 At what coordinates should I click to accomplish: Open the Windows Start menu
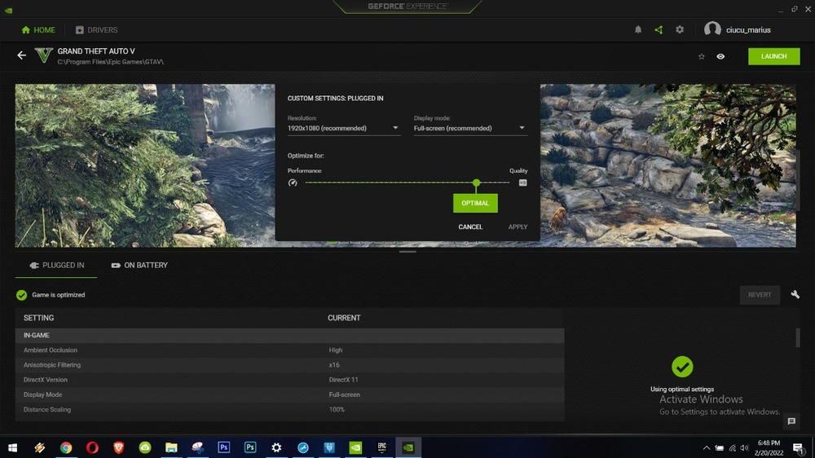coord(12,447)
